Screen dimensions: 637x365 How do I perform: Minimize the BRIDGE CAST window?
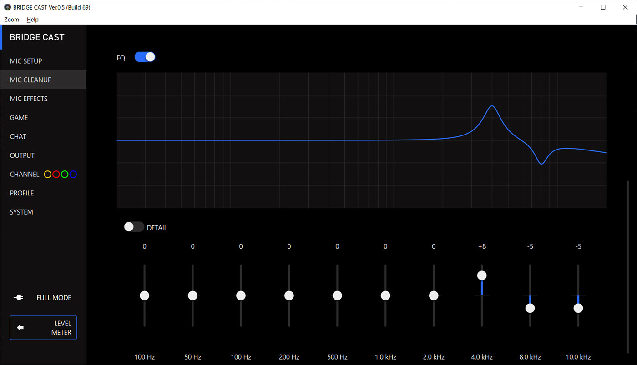tap(581, 7)
